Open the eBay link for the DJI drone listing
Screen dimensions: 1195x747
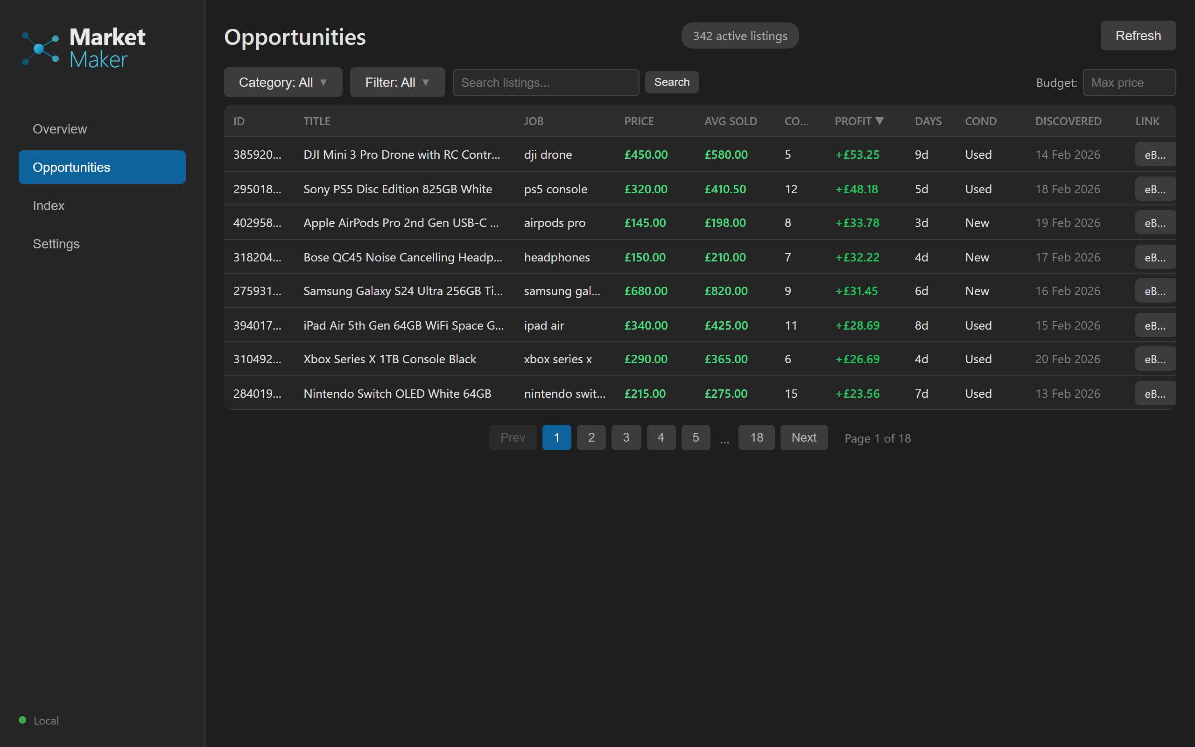[x=1155, y=154]
